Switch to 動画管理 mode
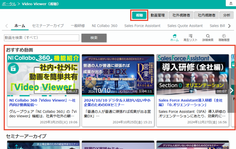 [x=157, y=15]
